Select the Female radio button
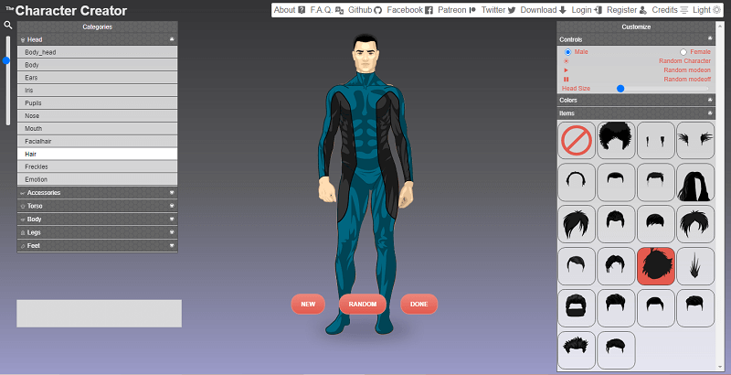The height and width of the screenshot is (375, 731). tap(683, 52)
